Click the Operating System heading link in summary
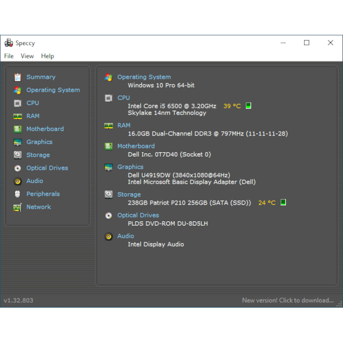 [144, 77]
